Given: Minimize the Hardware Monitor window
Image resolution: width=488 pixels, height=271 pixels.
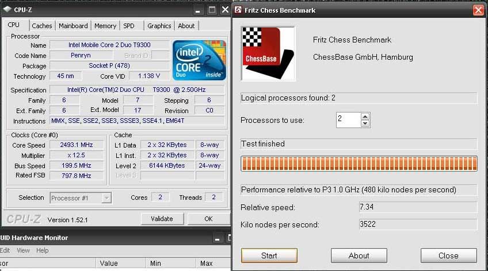Looking at the screenshot, I should [x=217, y=238].
